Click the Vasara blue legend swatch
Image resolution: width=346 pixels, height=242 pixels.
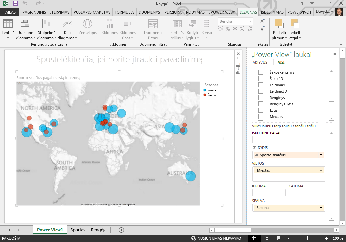pyautogui.click(x=205, y=90)
